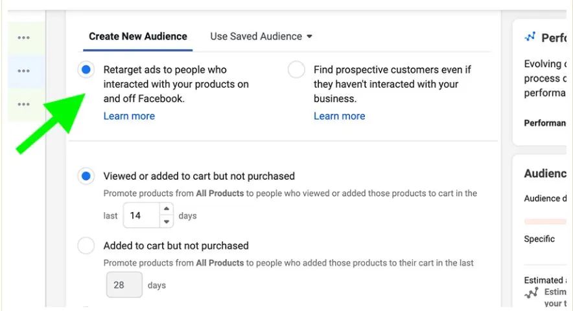Image resolution: width=573 pixels, height=311 pixels.
Task: Open the middle three-dot options menu
Action: point(24,71)
